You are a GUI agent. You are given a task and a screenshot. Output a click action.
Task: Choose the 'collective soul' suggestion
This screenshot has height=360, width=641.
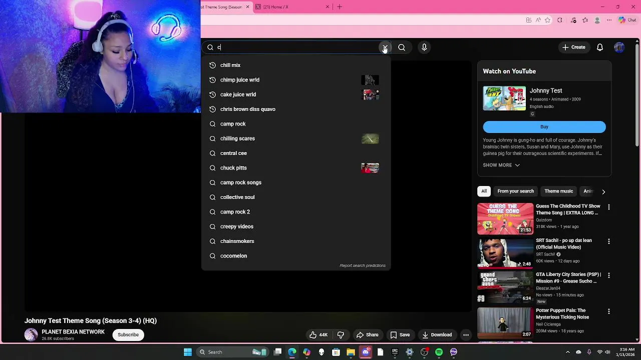pyautogui.click(x=295, y=197)
